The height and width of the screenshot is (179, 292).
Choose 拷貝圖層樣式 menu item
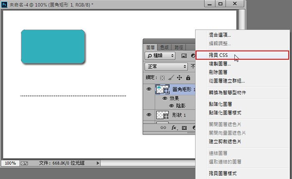coord(223,174)
